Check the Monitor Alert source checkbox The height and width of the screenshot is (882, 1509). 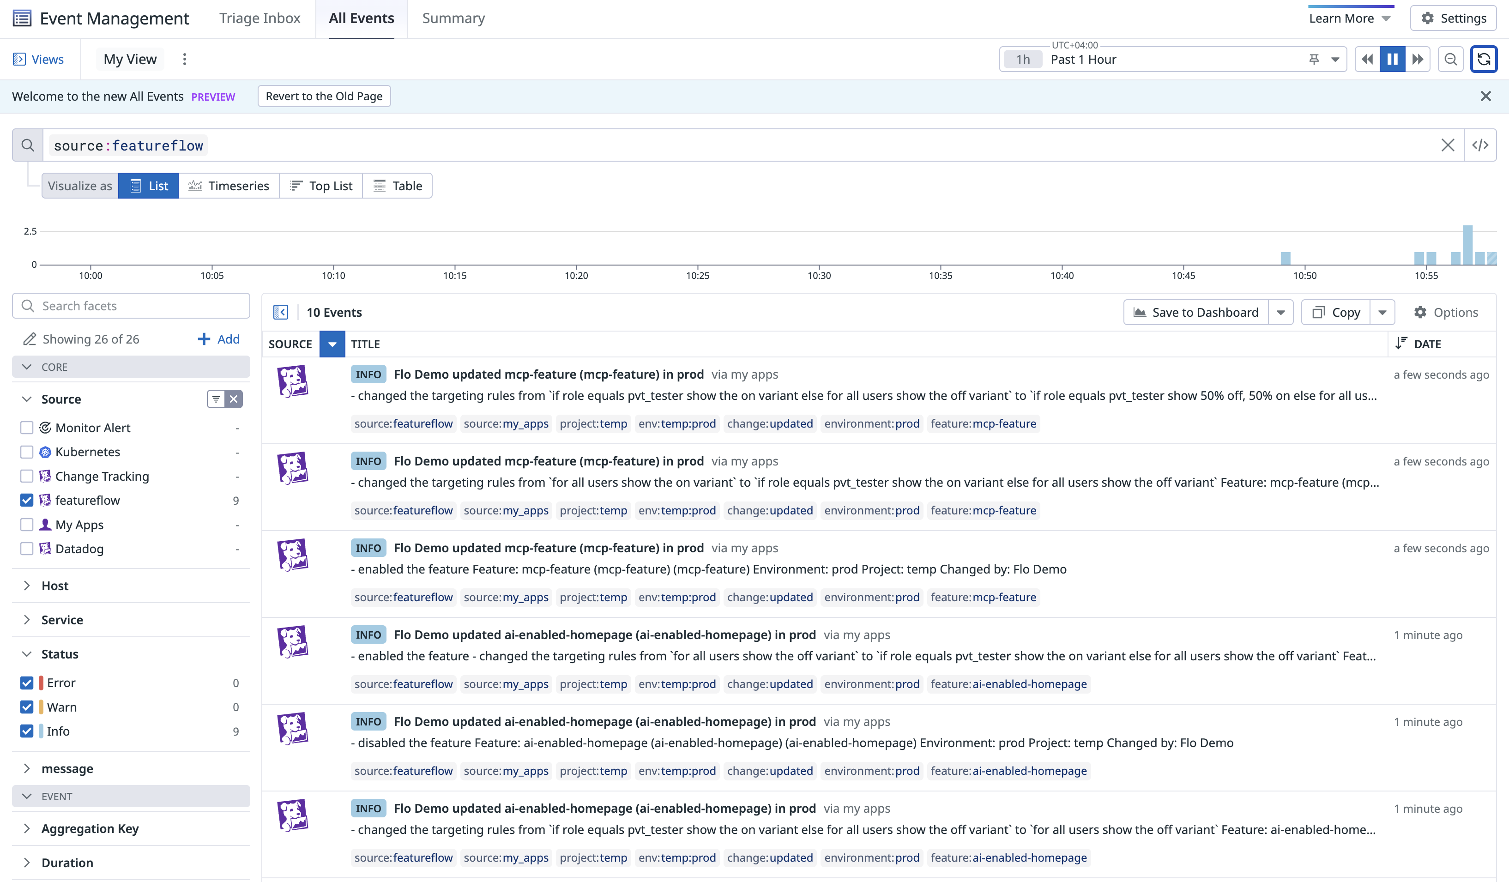(x=26, y=428)
